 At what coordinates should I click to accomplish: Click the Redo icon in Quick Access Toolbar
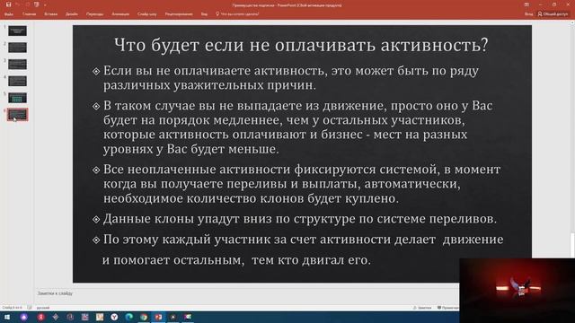tap(27, 4)
